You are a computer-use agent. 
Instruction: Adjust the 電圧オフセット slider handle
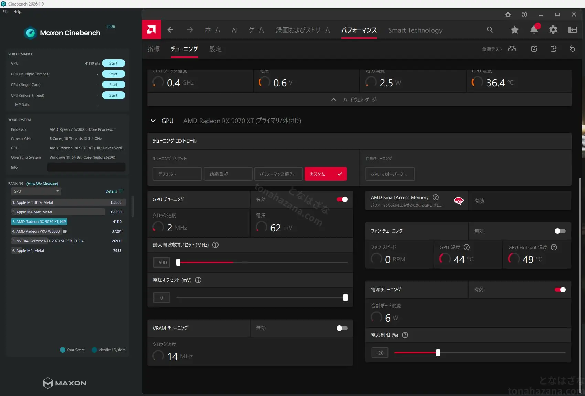345,298
